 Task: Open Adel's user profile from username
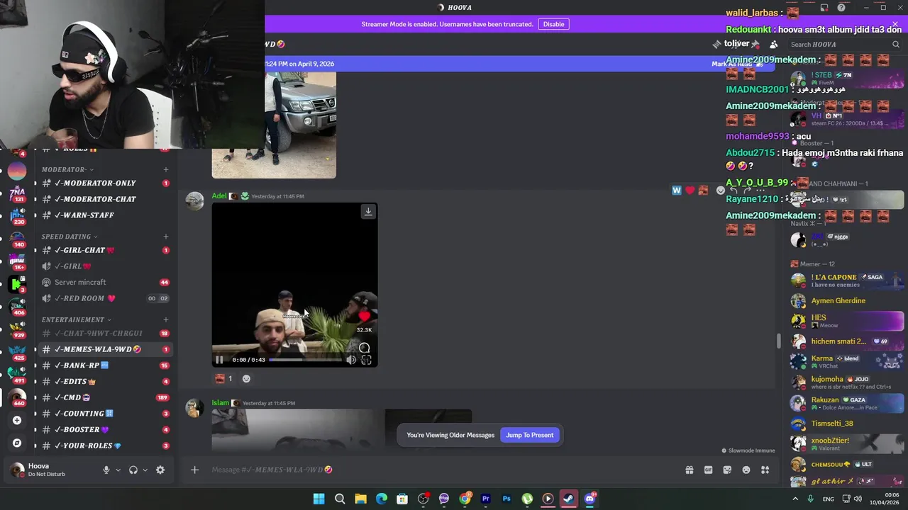pos(219,196)
